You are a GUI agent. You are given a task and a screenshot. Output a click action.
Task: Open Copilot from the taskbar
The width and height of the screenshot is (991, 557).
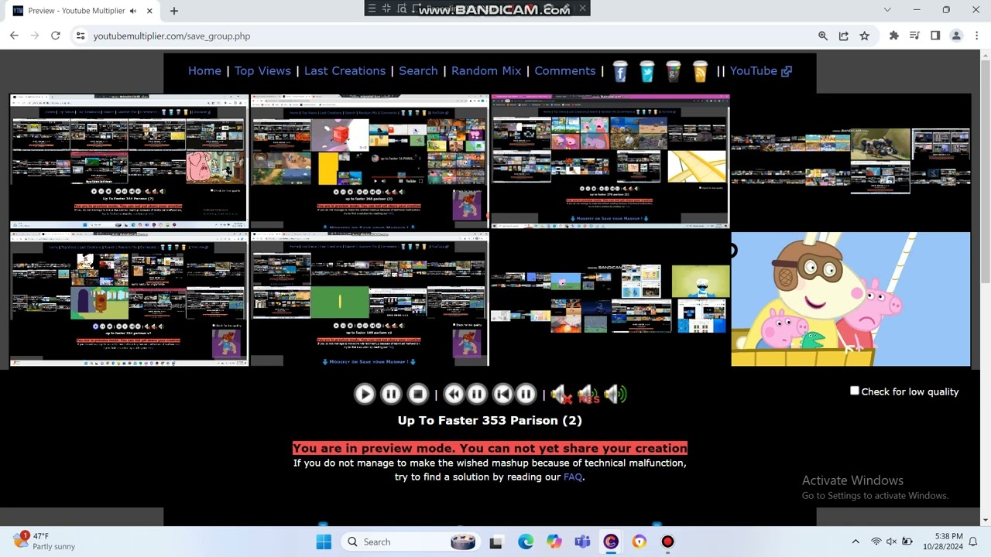[x=554, y=542]
